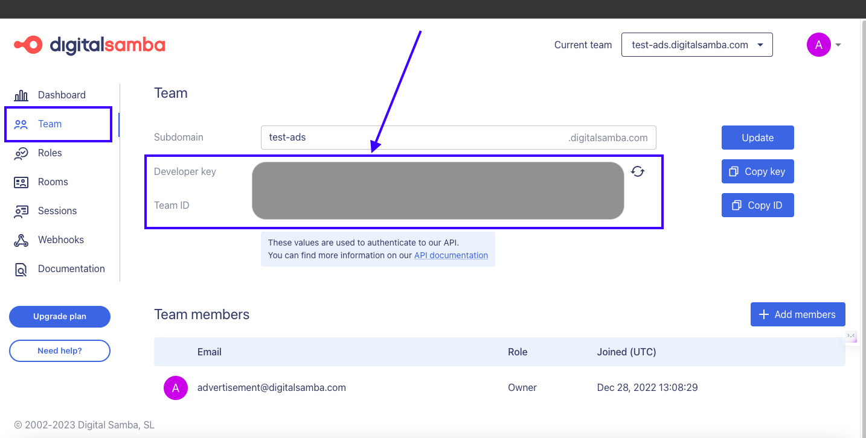The height and width of the screenshot is (438, 866).
Task: Open Roles via its sidebar icon
Action: pyautogui.click(x=21, y=153)
